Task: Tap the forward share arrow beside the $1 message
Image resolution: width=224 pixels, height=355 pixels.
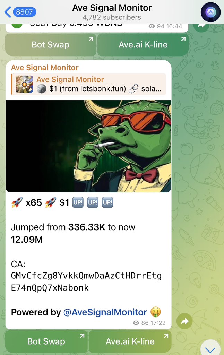Action: (x=184, y=321)
